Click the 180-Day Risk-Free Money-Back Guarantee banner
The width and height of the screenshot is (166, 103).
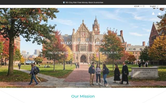[x=83, y=2]
